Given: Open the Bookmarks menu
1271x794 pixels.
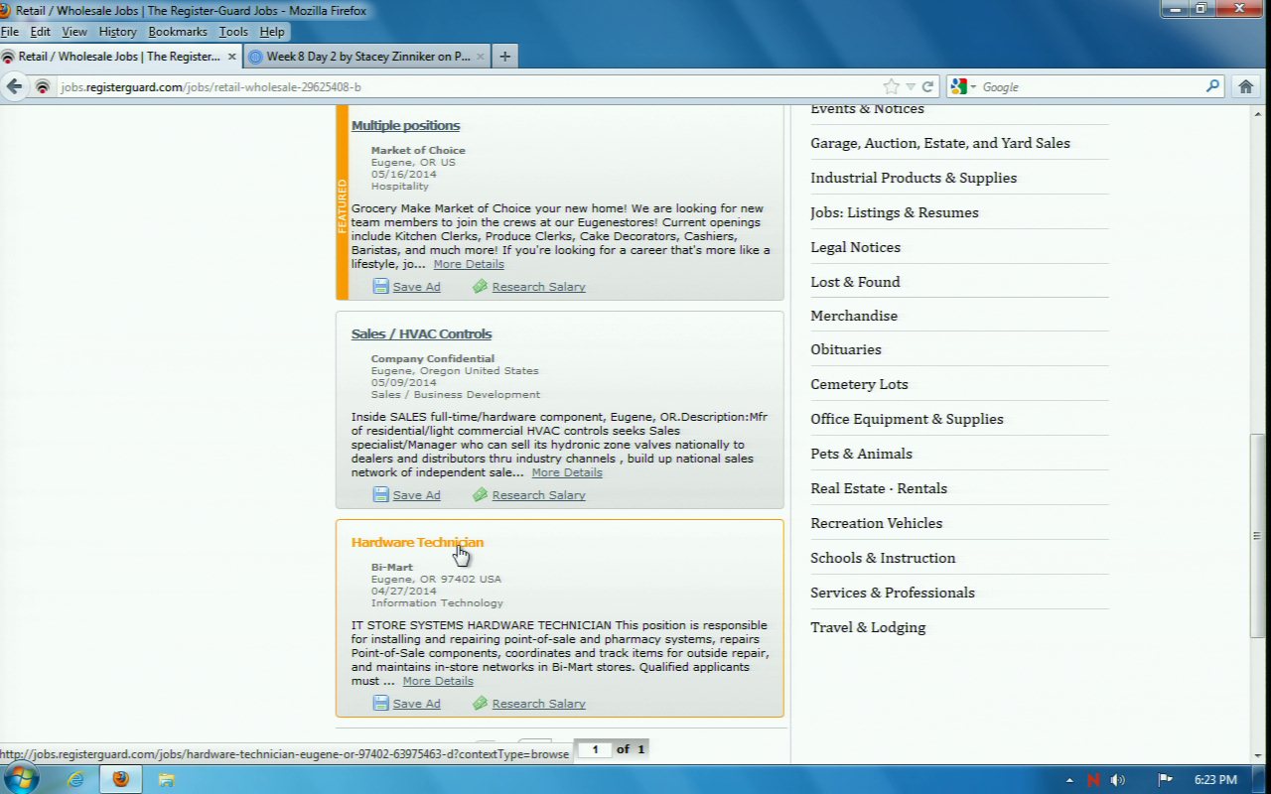Looking at the screenshot, I should click(x=177, y=32).
